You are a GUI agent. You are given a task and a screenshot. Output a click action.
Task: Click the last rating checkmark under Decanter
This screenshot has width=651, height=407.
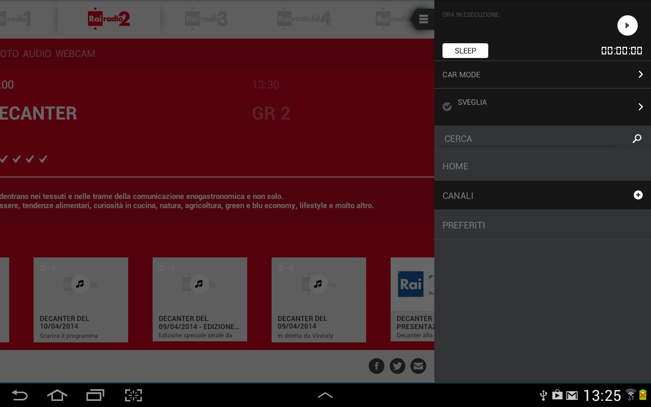point(43,159)
